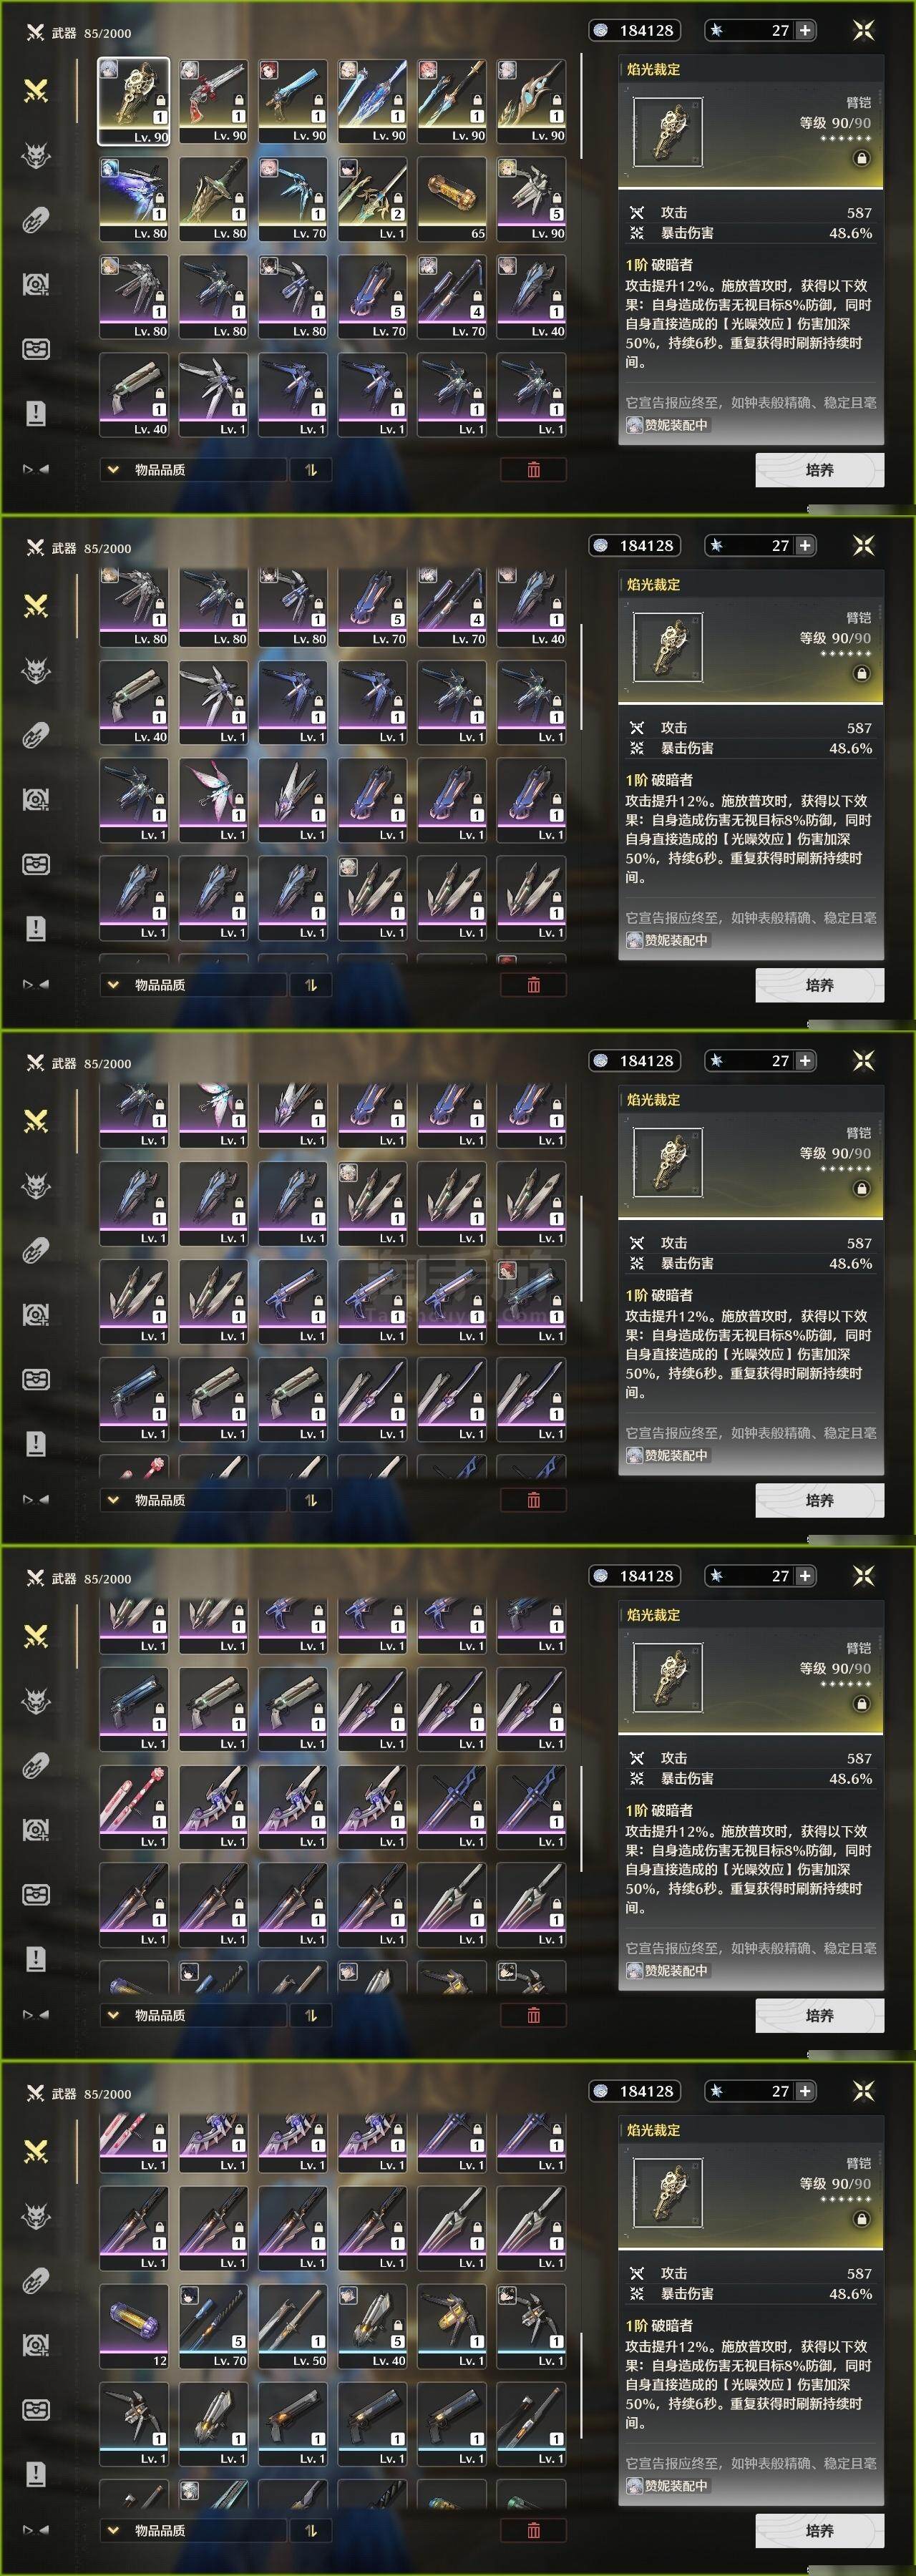The image size is (916, 2576).
Task: Close the topmost inventory with the crossed-star icon
Action: click(863, 30)
